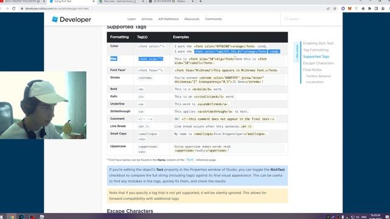The image size is (390, 219).
Task: Open the Learn menu
Action: point(132,19)
